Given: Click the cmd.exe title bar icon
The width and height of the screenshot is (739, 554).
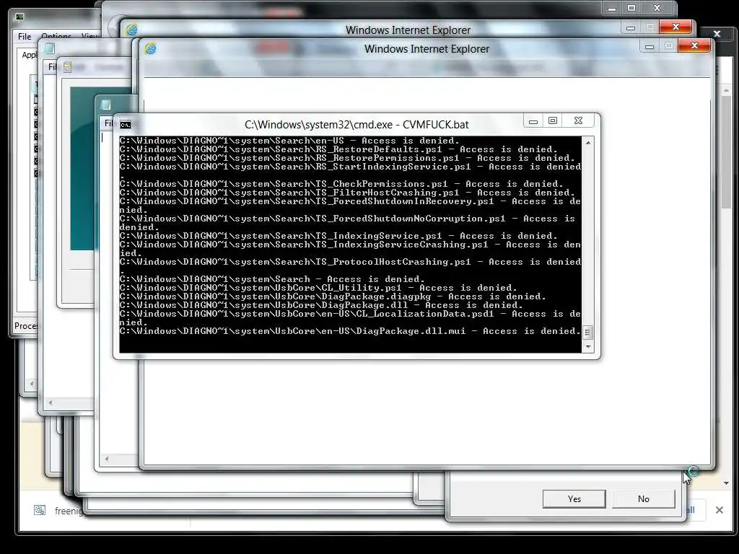Looking at the screenshot, I should coord(126,125).
